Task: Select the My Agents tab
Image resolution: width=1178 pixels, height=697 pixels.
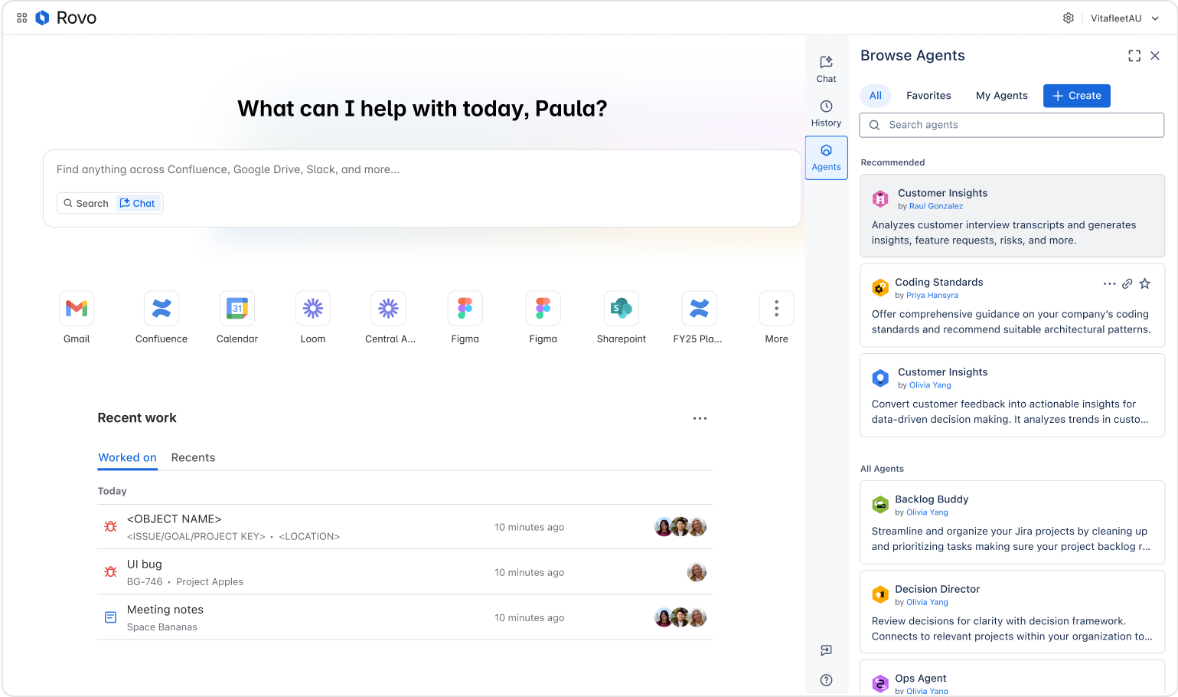Action: point(1001,95)
